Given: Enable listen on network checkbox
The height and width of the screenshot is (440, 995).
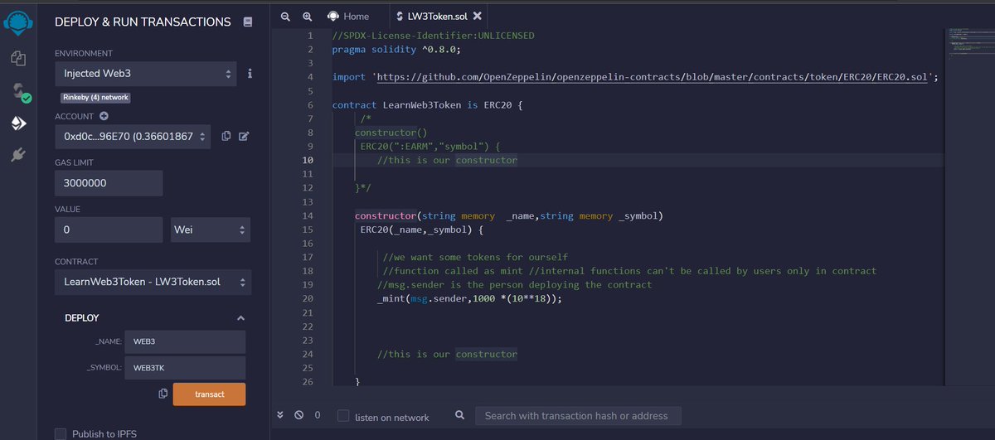Looking at the screenshot, I should point(343,416).
